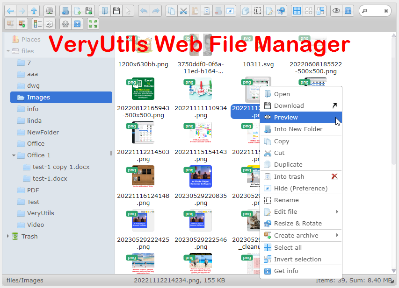Choose Download in the context menu
Screen dimensions: 399x288
pos(301,105)
